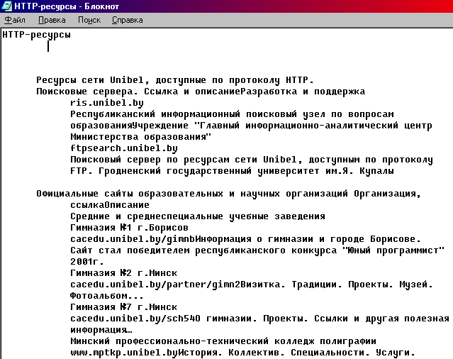Viewport: 453px width, 359px height.
Task: Click the line 'ссылкаОписание'
Action: (x=110, y=205)
